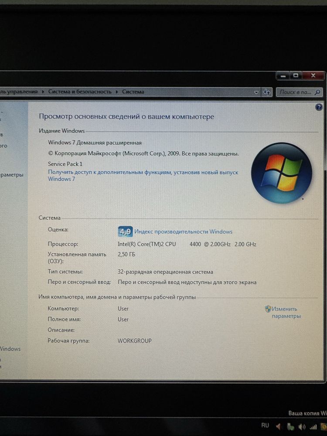Follow the Получить доступ к дополнительным функциям link

tap(143, 175)
